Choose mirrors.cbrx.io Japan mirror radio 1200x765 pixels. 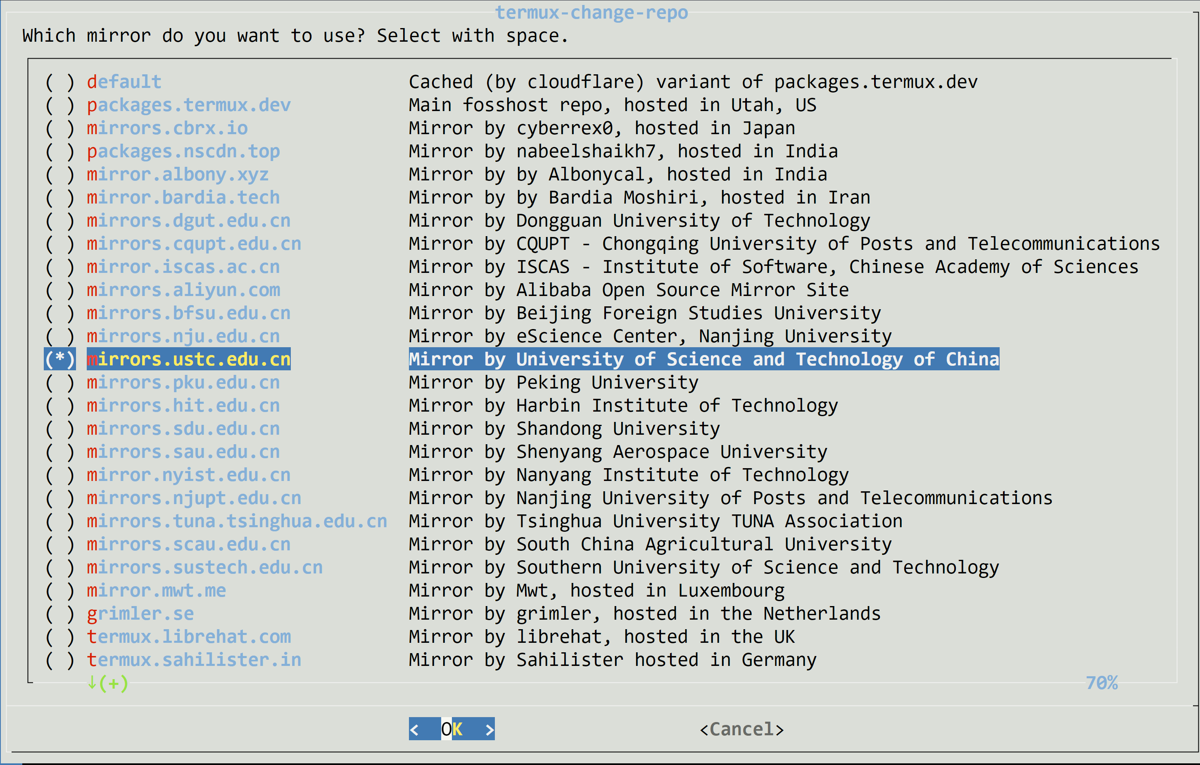point(60,128)
